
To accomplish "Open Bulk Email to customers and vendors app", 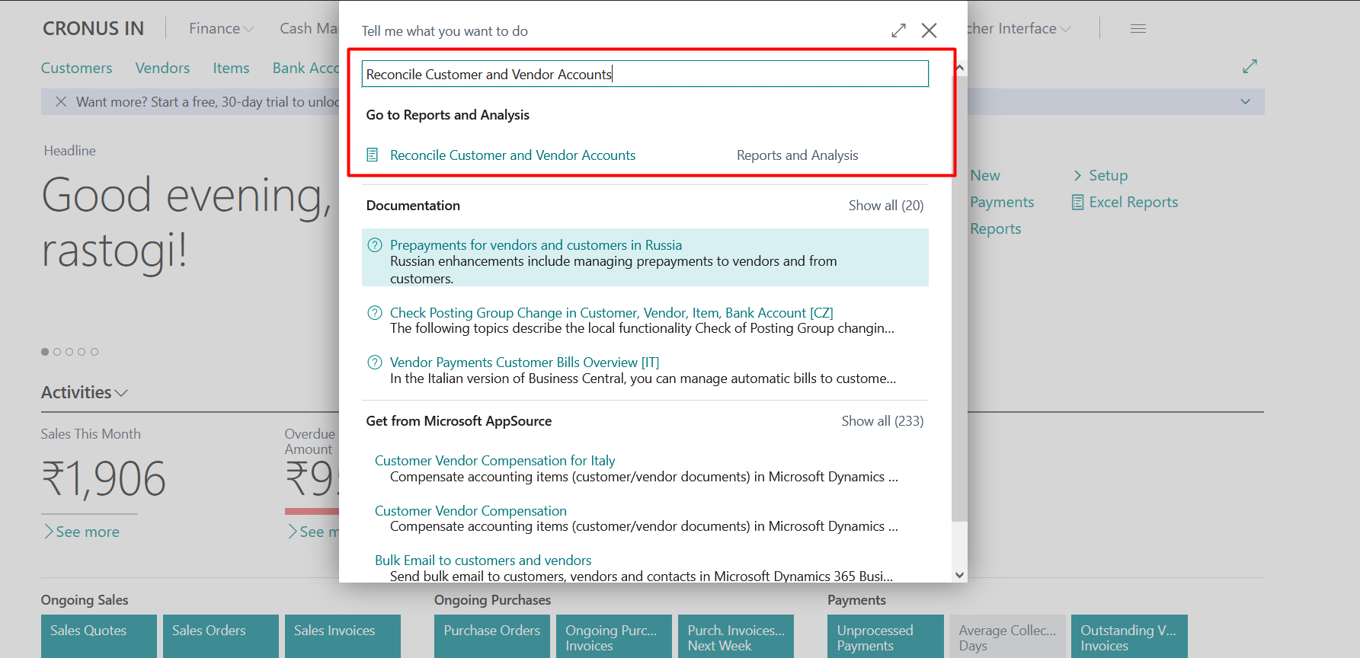I will (x=483, y=561).
